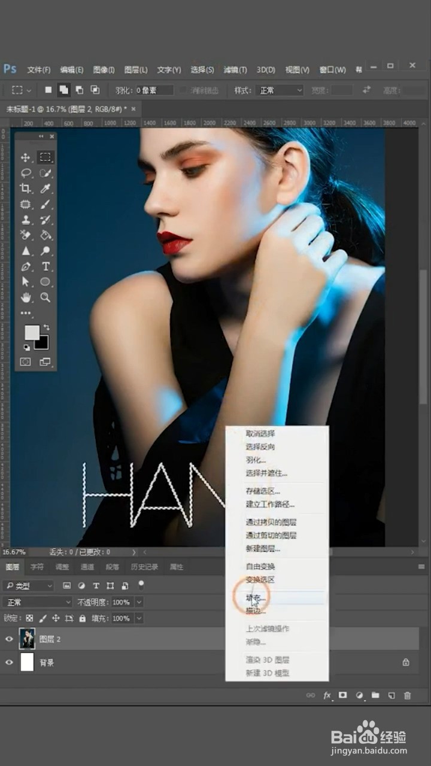The image size is (431, 766).
Task: Select the Horizontal Type tool
Action: pyautogui.click(x=45, y=266)
